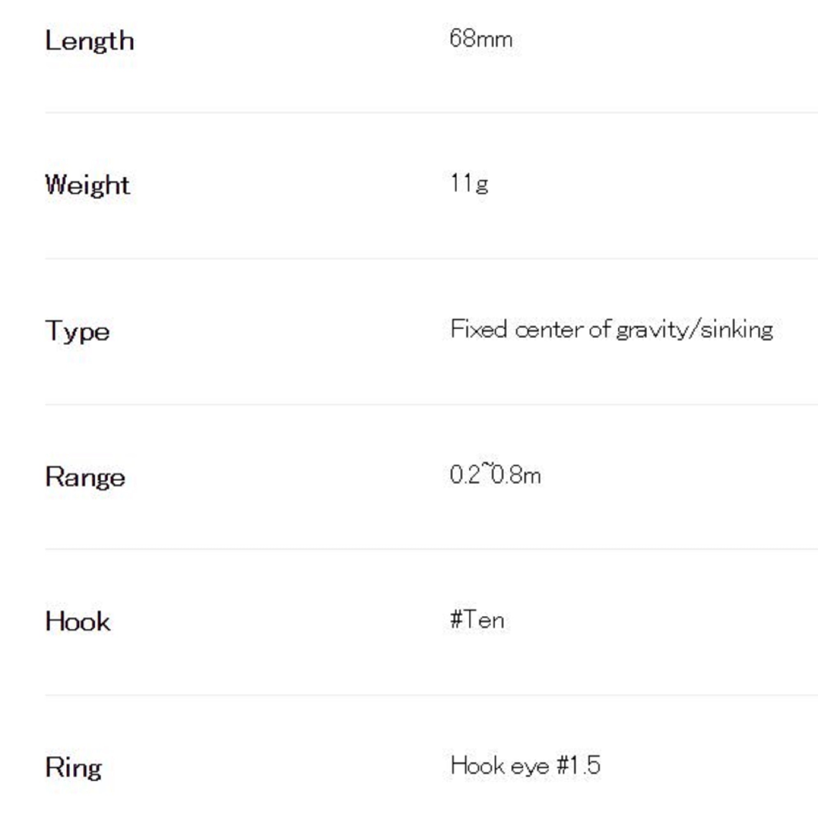Select the 0.2~0.8m range value

coord(495,474)
